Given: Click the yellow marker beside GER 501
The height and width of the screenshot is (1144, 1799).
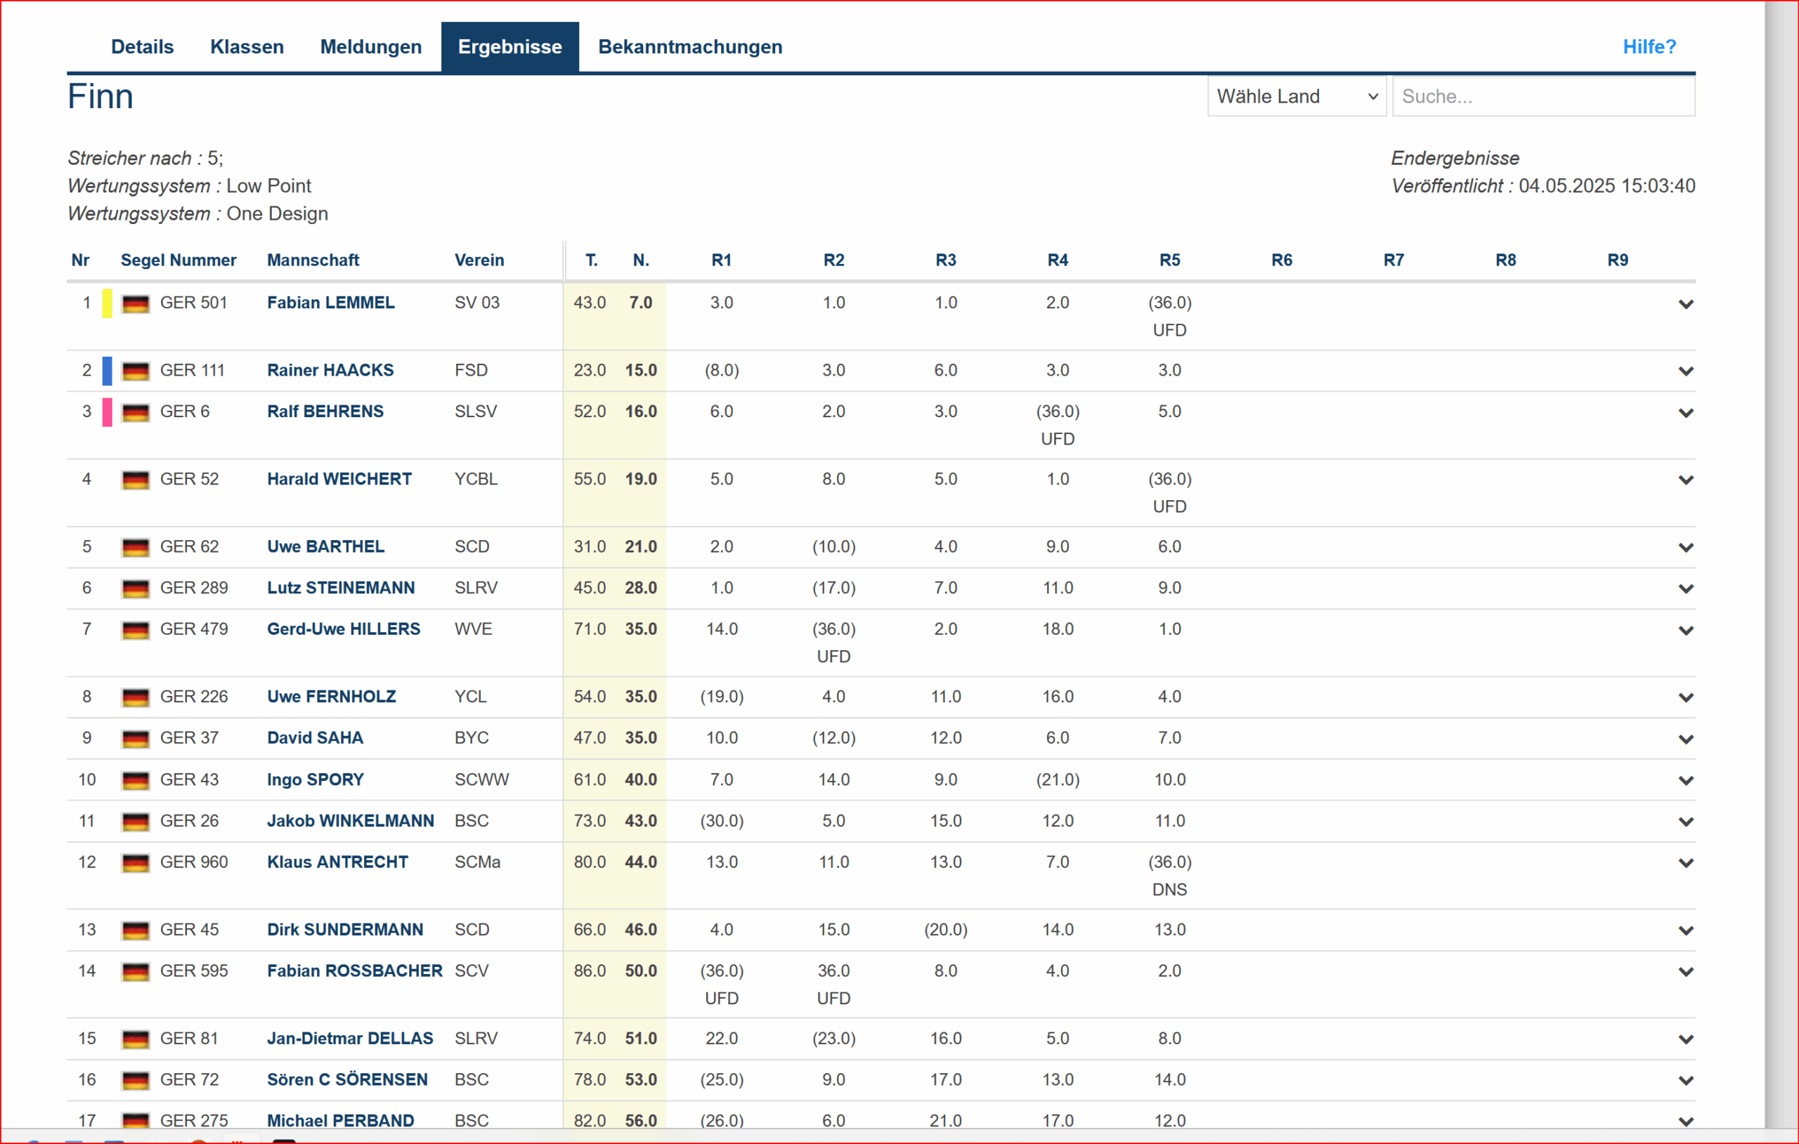Looking at the screenshot, I should [108, 303].
